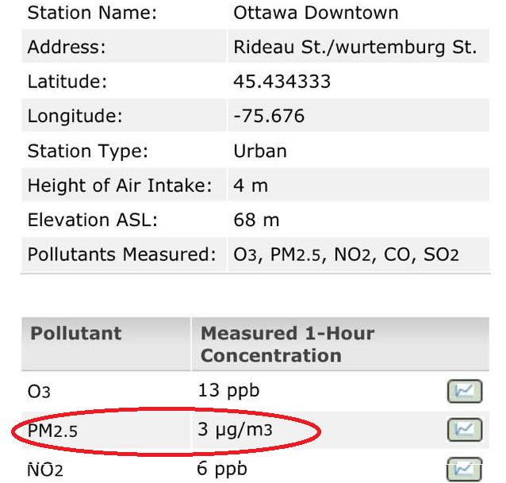This screenshot has width=506, height=483.
Task: Click the O3 pollutant name cell
Action: pyautogui.click(x=39, y=391)
